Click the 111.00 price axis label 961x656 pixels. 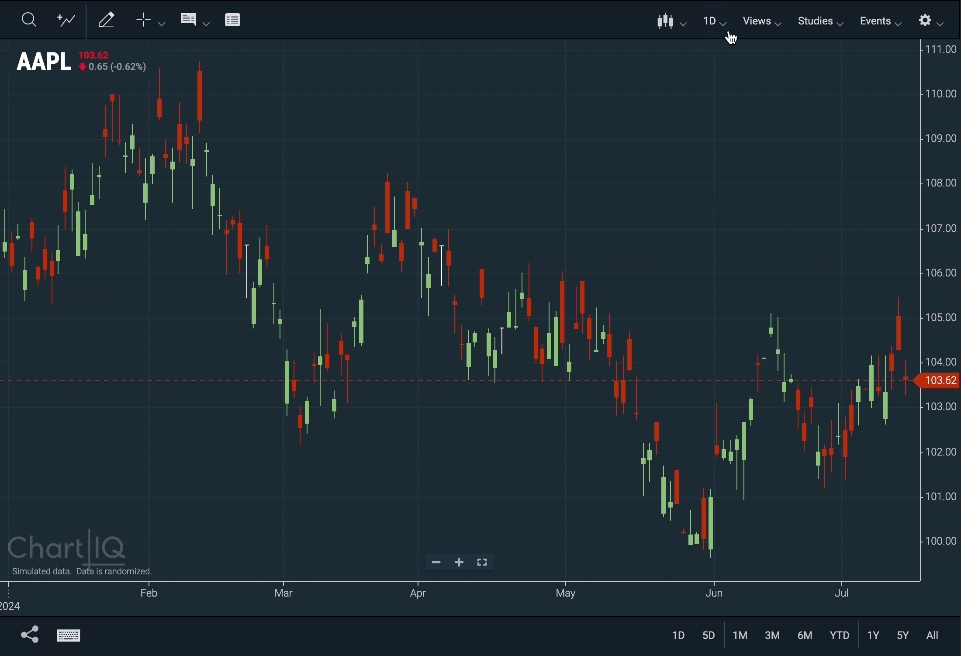(x=941, y=49)
